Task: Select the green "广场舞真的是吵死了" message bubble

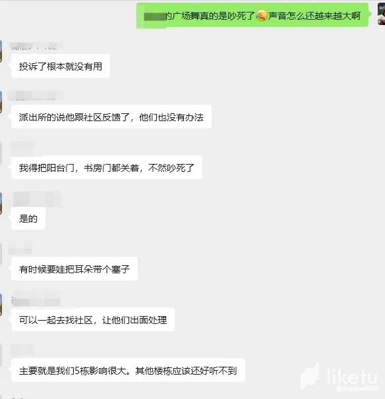Action: [x=252, y=16]
